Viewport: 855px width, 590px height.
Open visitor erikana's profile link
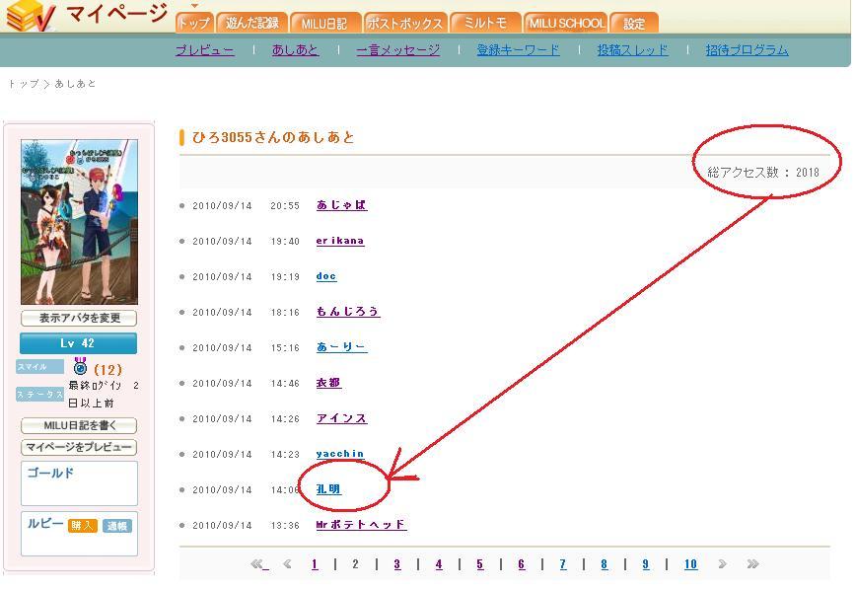340,241
